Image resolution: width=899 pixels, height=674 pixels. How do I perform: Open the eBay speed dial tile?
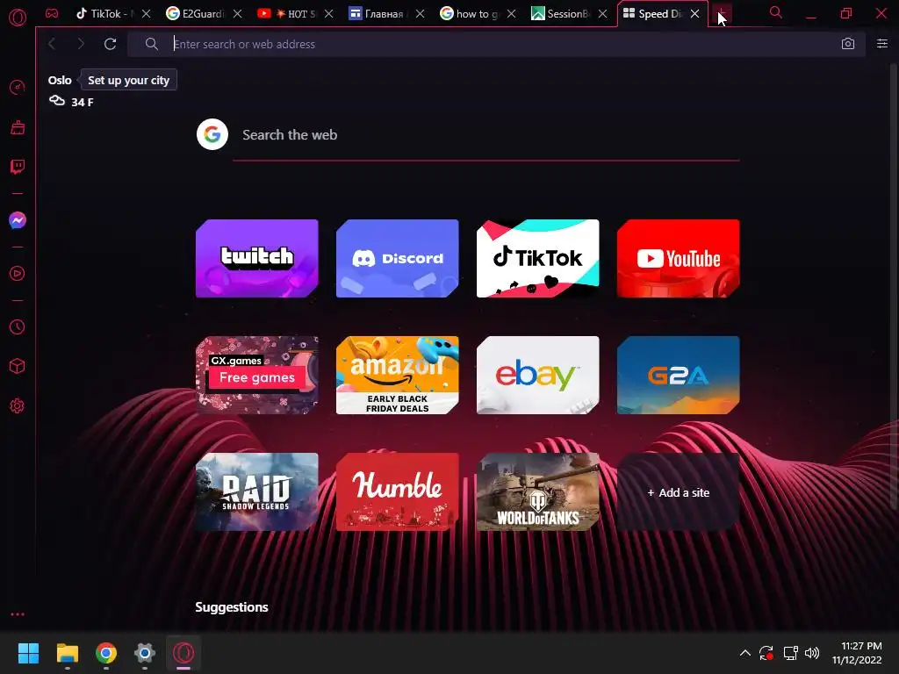pyautogui.click(x=538, y=375)
